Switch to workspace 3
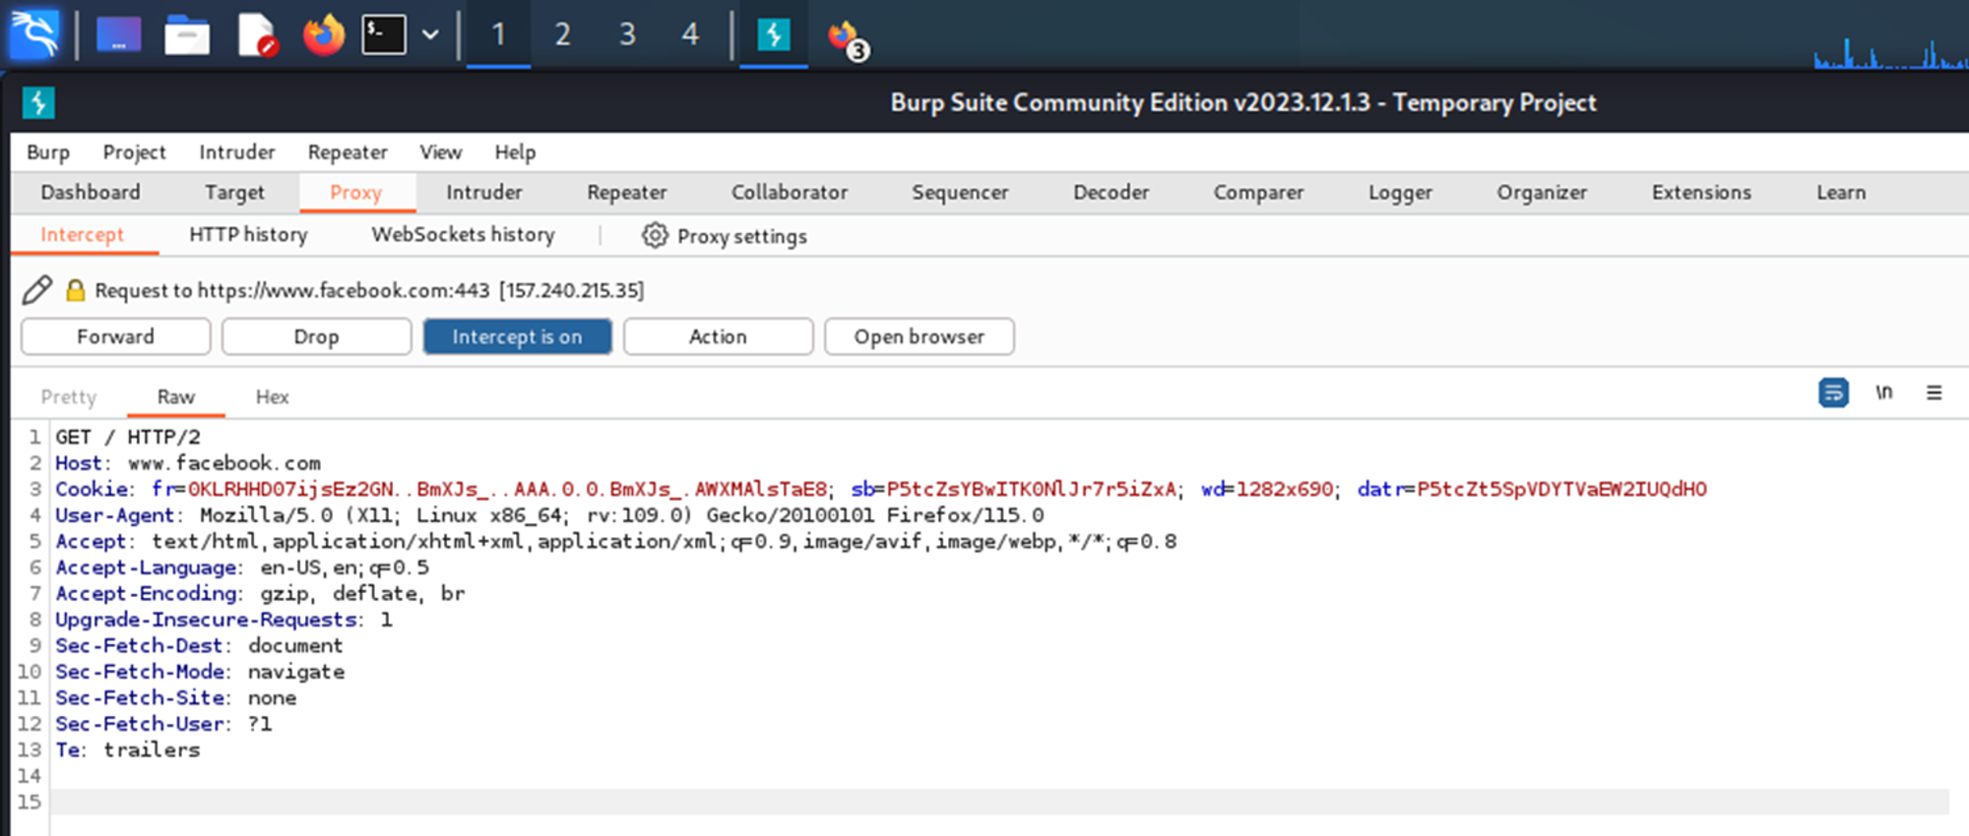The width and height of the screenshot is (1969, 836). tap(627, 35)
